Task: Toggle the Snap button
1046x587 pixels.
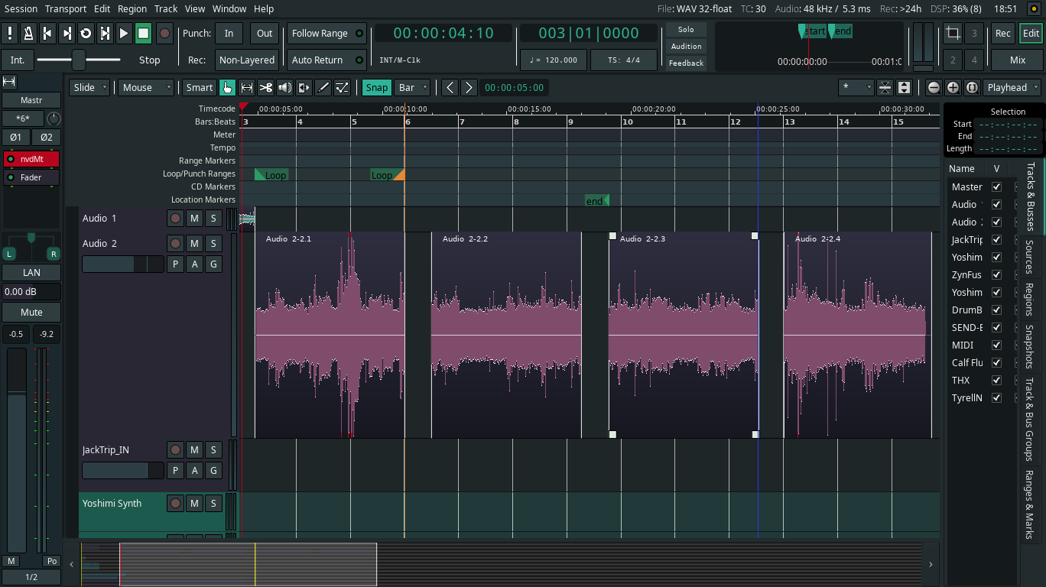Action: 376,88
